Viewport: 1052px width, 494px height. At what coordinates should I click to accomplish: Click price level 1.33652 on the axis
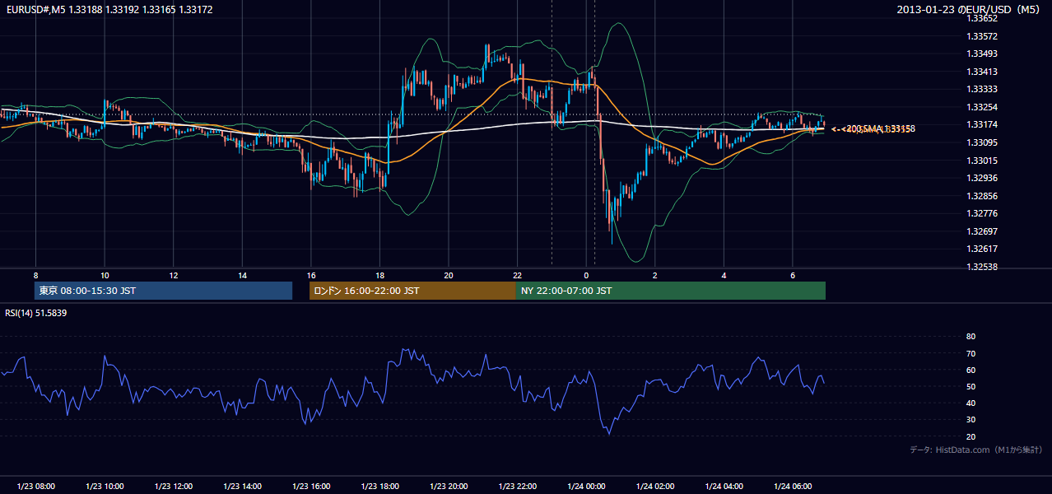point(981,18)
